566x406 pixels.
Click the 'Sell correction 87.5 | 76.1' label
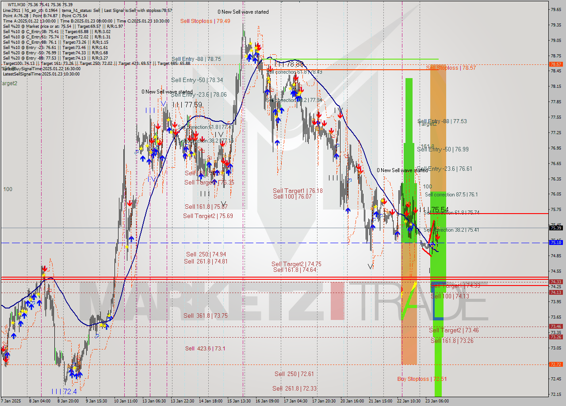click(451, 194)
